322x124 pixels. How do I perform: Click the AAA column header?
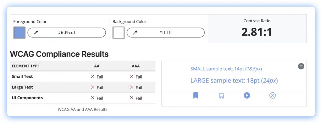(136, 66)
